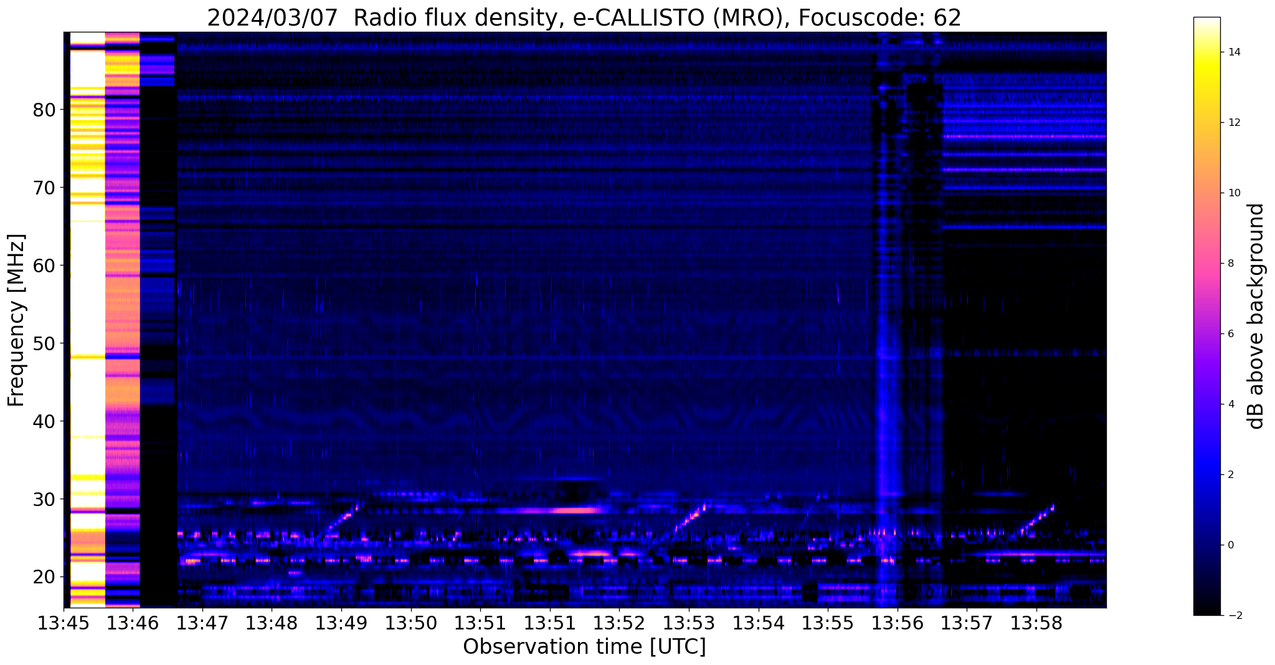Click the 'Observation time [UTC]' axis label
The width and height of the screenshot is (1275, 665).
click(584, 647)
